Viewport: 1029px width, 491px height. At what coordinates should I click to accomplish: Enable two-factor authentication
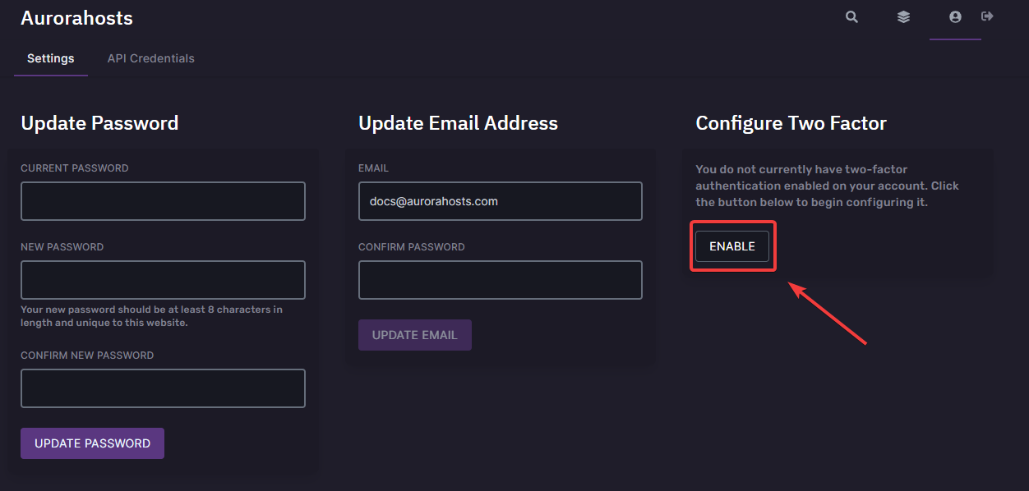pyautogui.click(x=731, y=246)
